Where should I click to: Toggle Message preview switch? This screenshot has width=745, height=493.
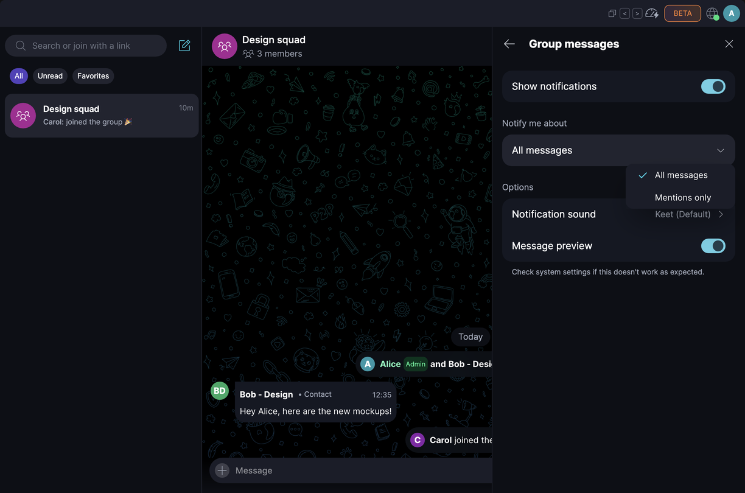[x=713, y=246]
